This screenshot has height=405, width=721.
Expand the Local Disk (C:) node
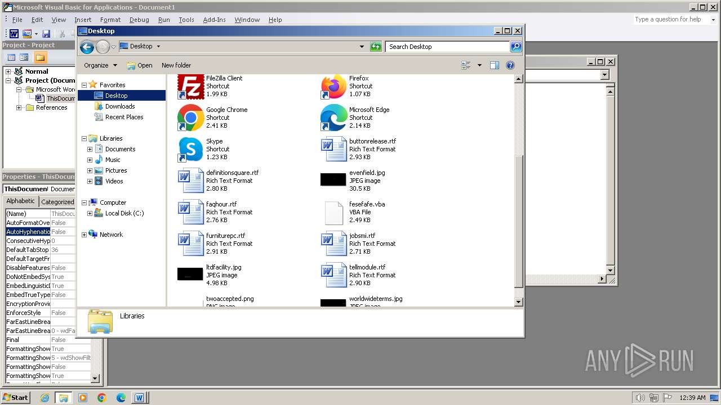coord(90,213)
